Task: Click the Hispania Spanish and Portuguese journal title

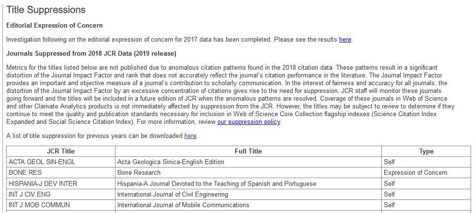Action: [x=248, y=184]
